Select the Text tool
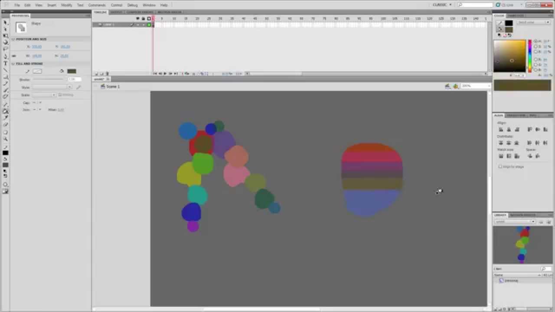 [x=6, y=63]
